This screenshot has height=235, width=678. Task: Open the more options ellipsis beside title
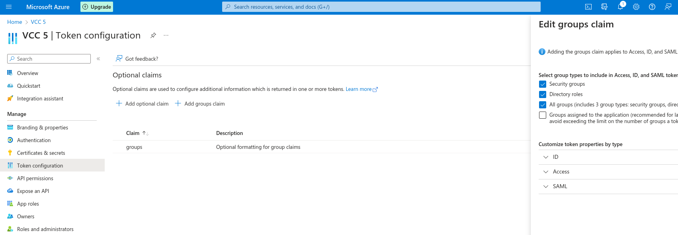click(166, 35)
